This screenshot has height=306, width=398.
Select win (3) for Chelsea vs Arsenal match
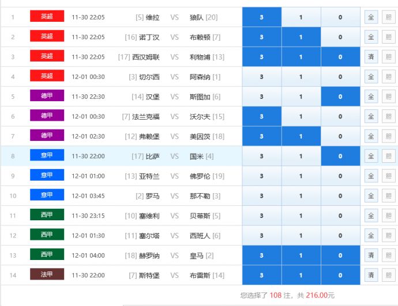[261, 77]
